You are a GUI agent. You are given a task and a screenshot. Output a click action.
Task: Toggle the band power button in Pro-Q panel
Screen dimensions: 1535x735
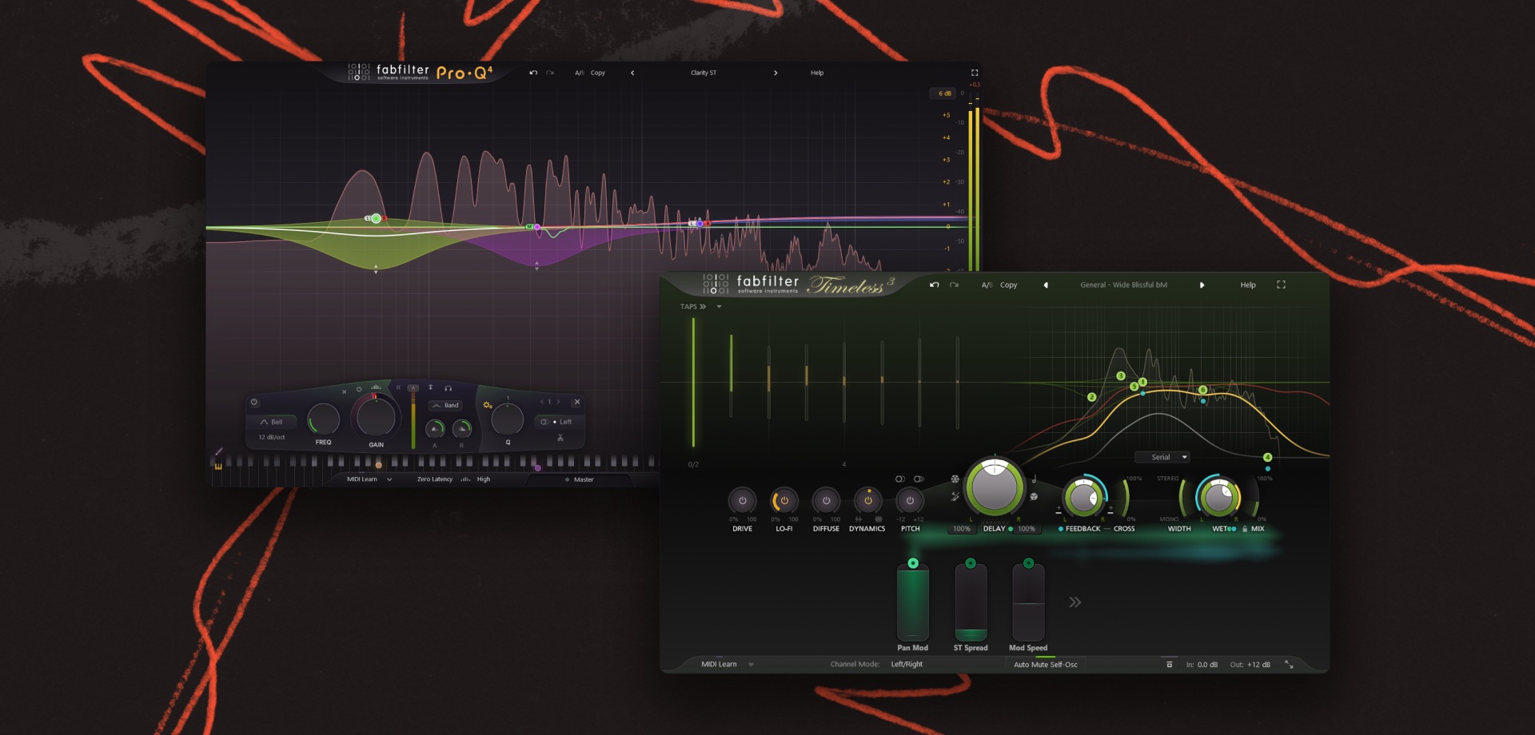click(254, 403)
